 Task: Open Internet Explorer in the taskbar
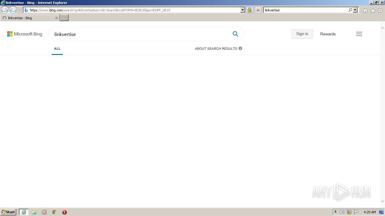24,212
